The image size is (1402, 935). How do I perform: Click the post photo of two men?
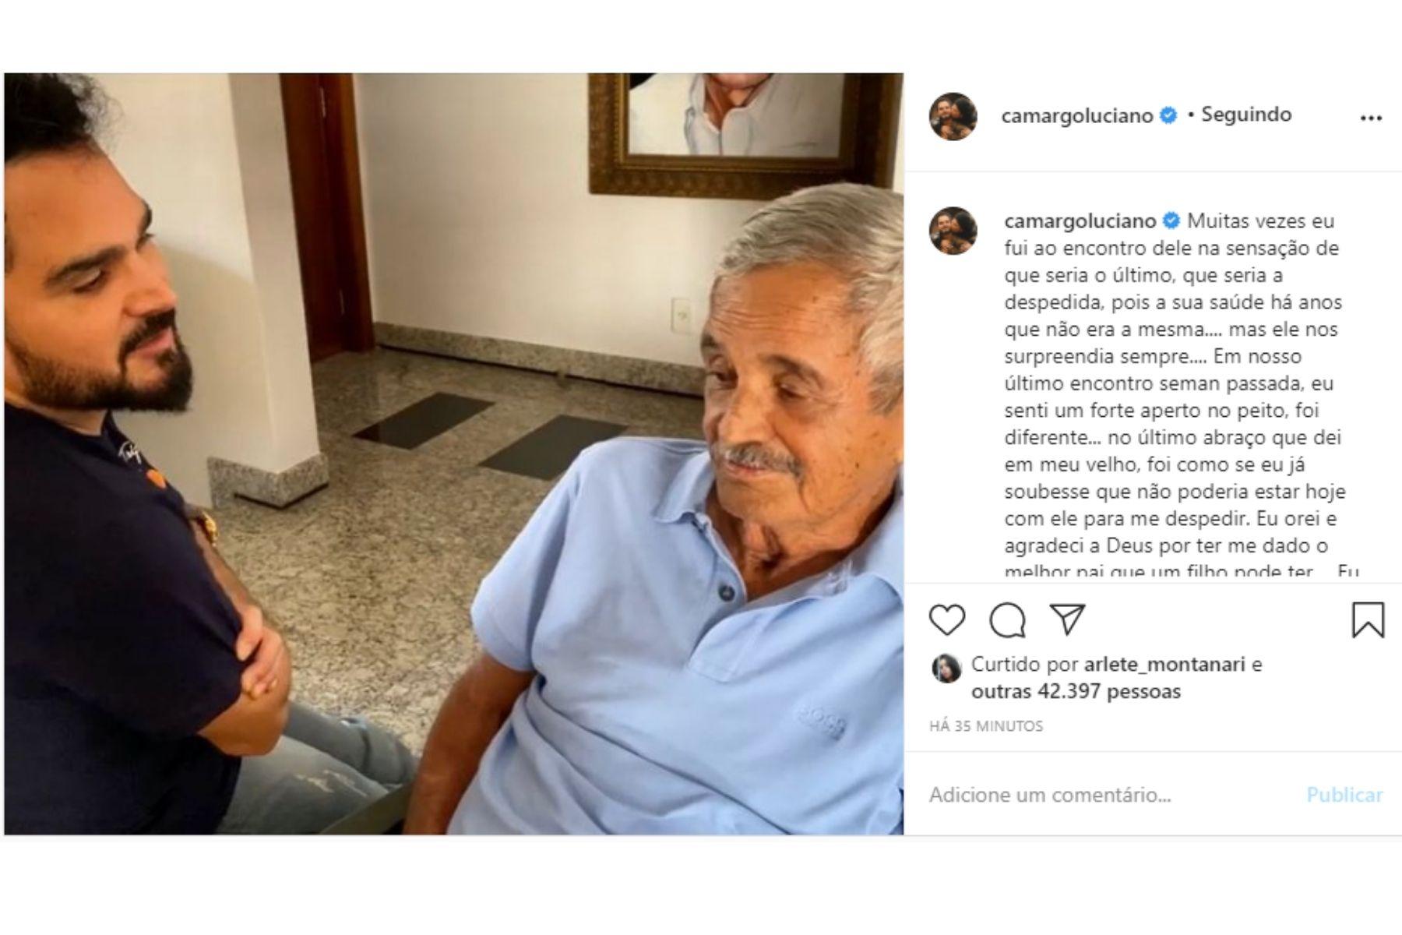(454, 454)
